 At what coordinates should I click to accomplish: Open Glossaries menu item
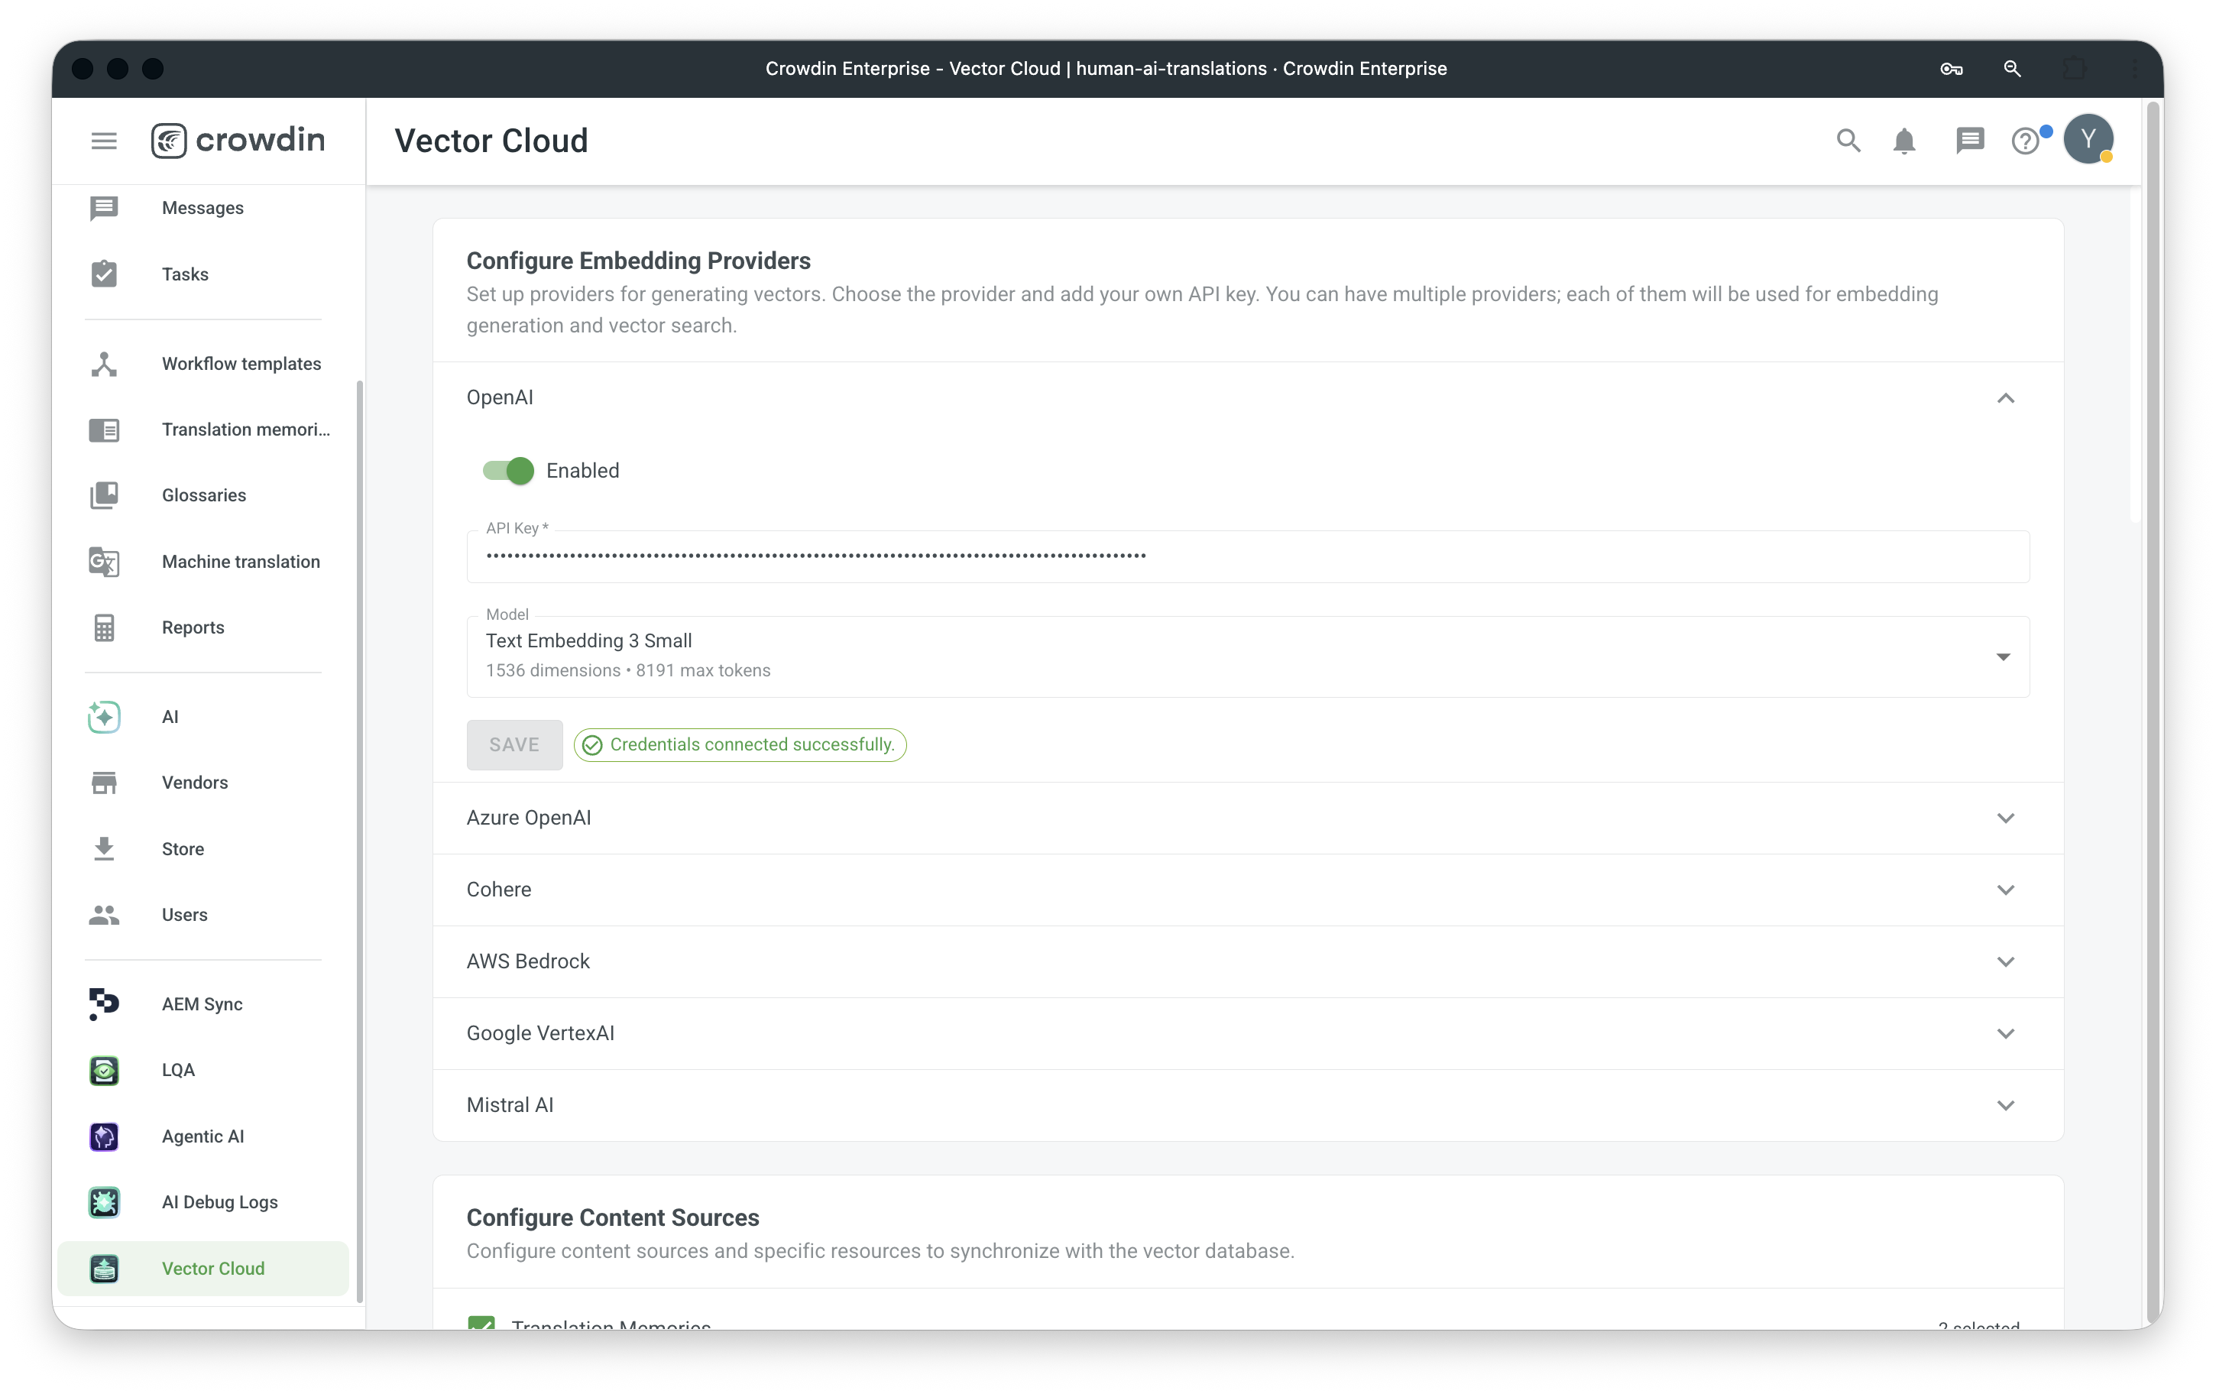tap(204, 495)
